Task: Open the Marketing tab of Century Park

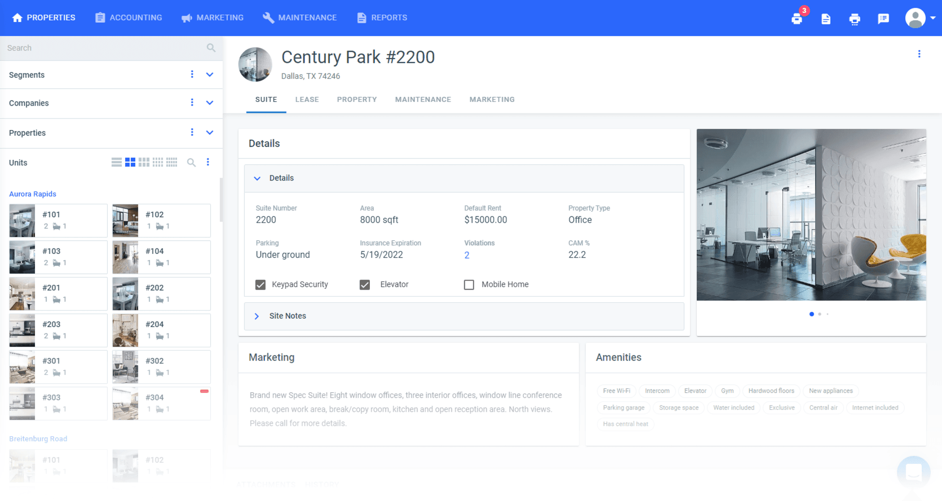Action: click(492, 99)
